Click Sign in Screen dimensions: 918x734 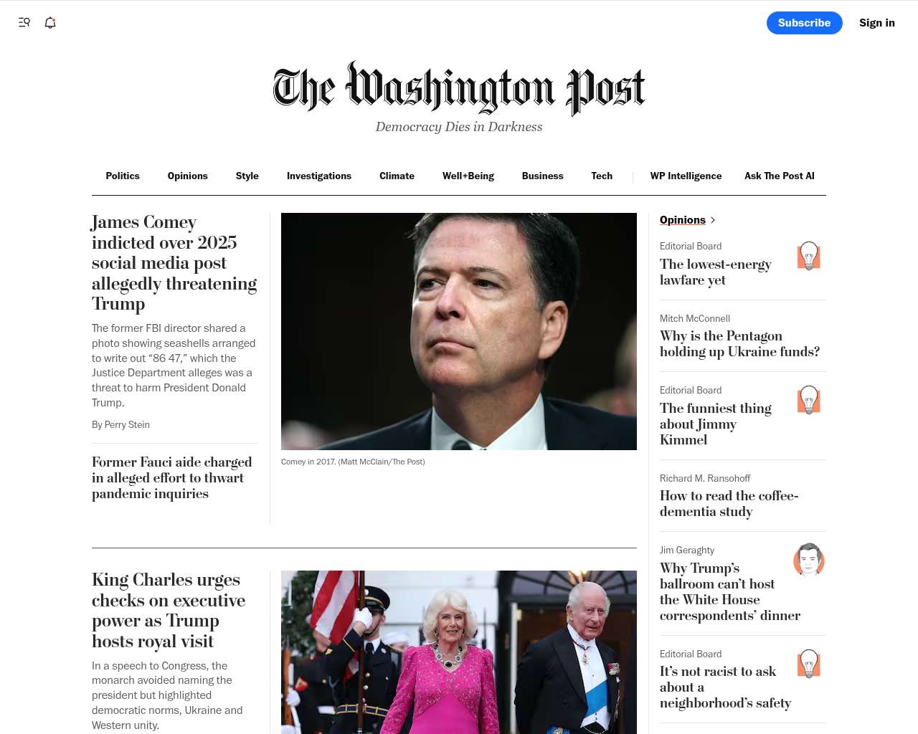877,23
